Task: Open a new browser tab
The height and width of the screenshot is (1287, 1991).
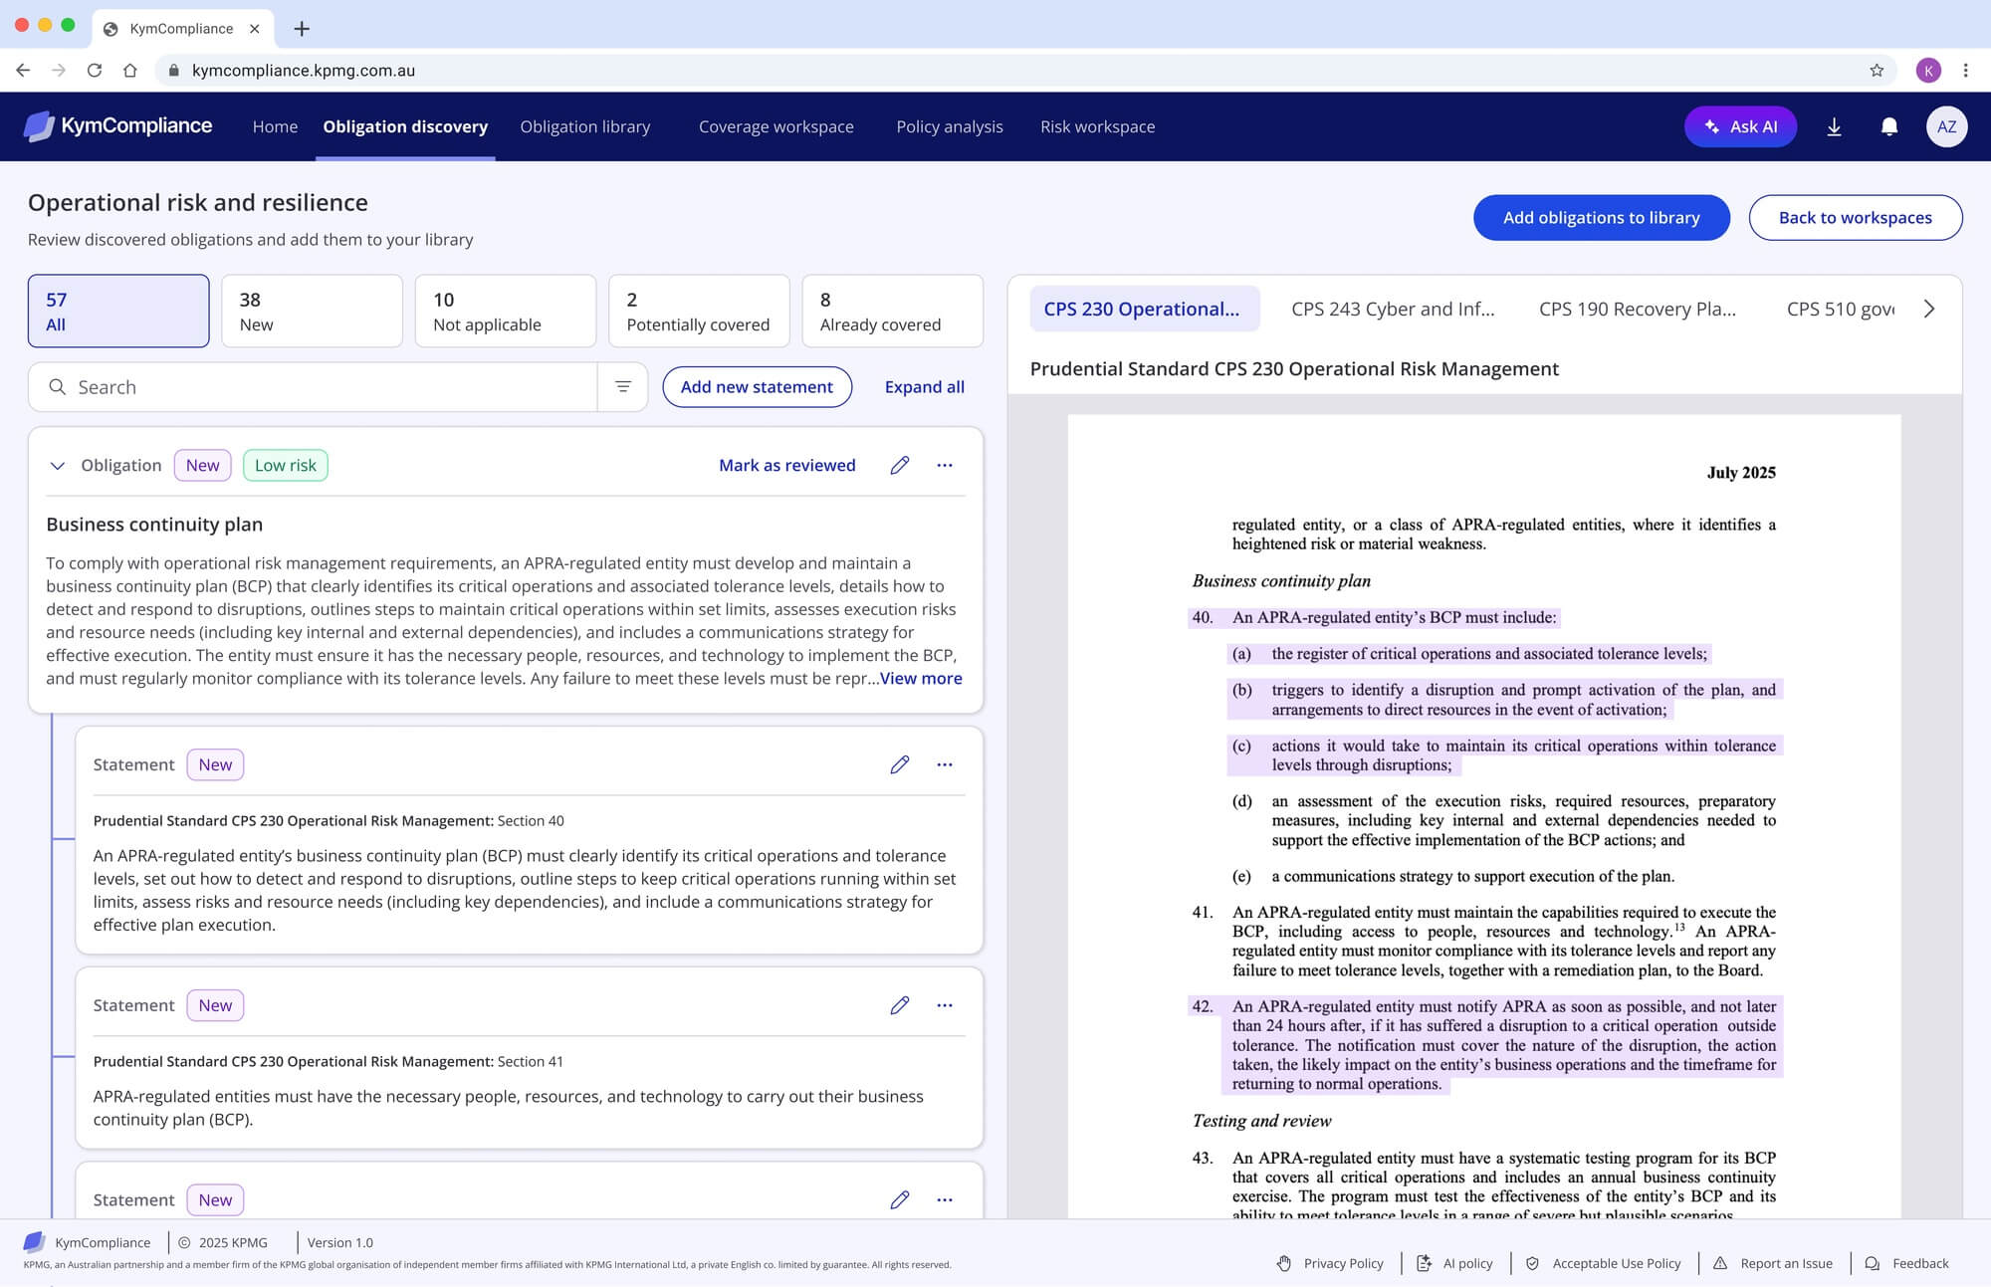Action: click(302, 29)
